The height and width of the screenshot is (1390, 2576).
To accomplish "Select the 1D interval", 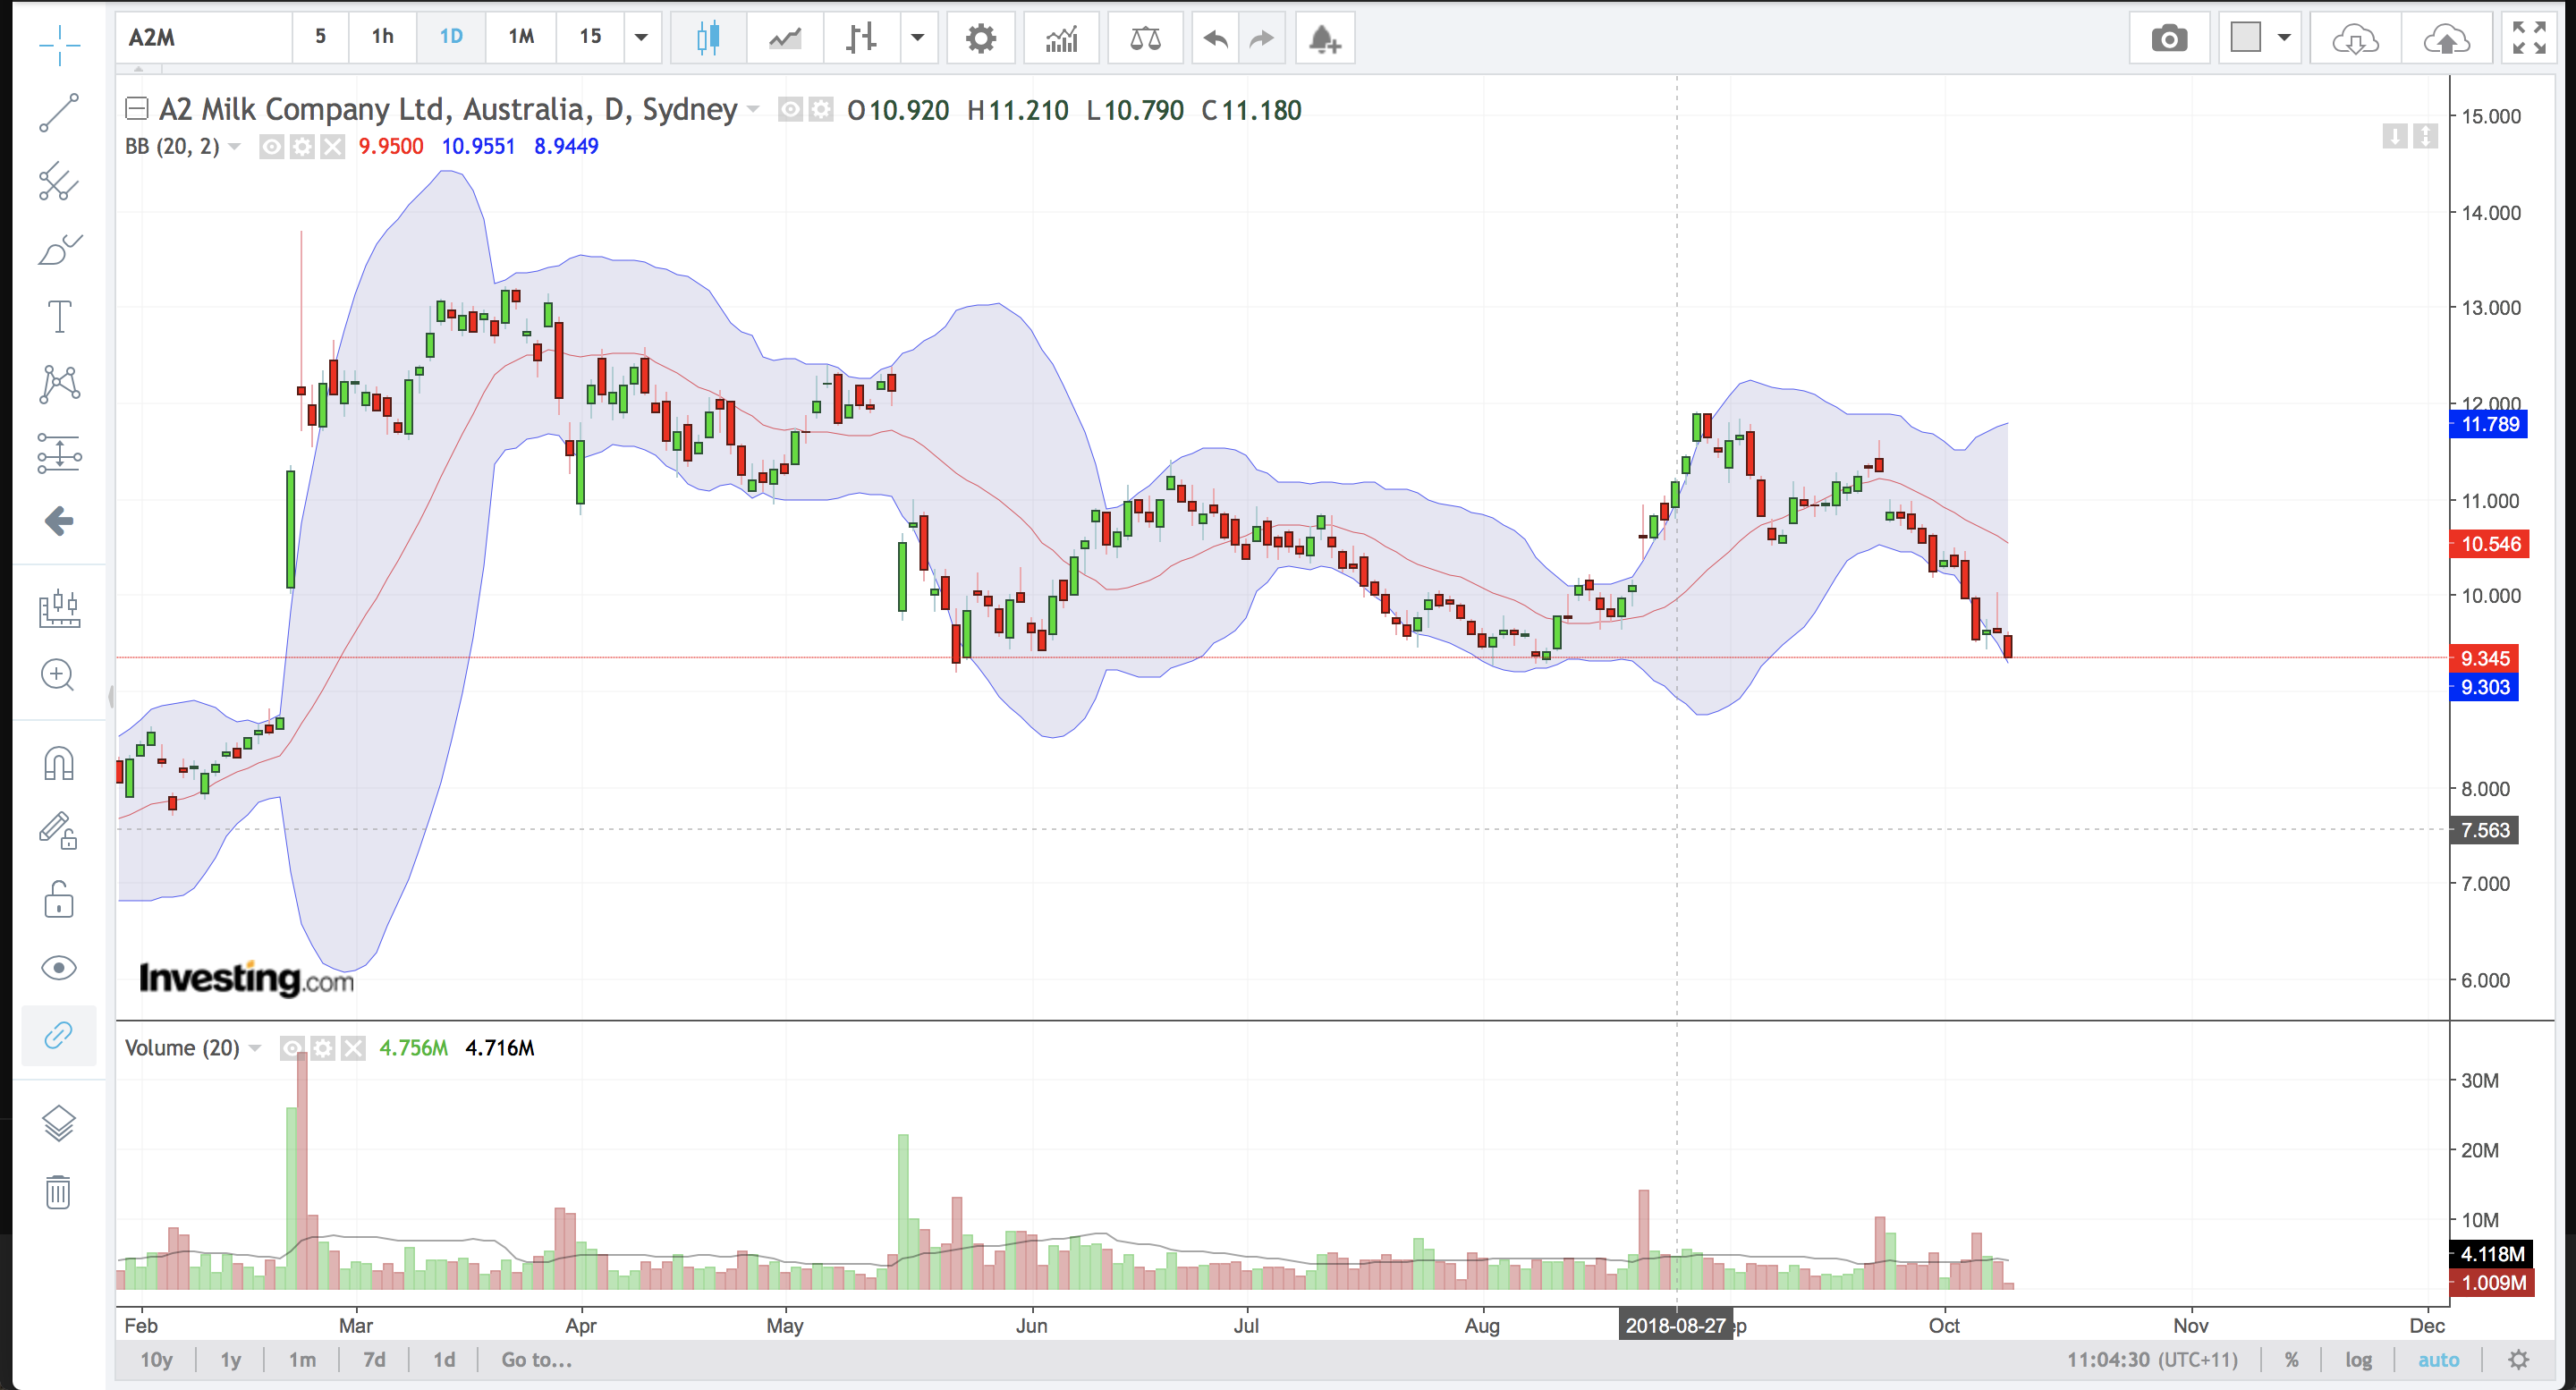I will pos(451,38).
